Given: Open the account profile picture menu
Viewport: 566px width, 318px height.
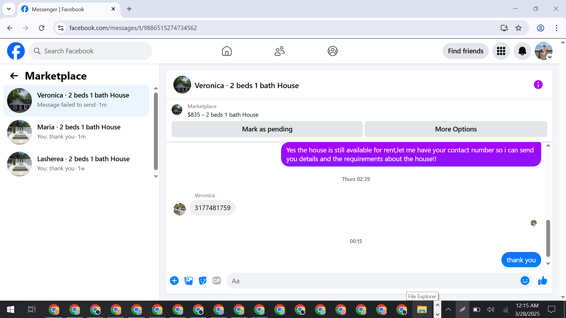Looking at the screenshot, I should coord(543,51).
